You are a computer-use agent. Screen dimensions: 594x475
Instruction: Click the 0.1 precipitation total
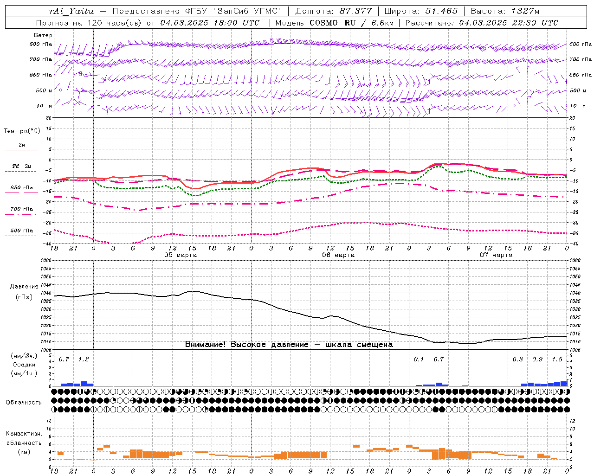click(x=419, y=359)
